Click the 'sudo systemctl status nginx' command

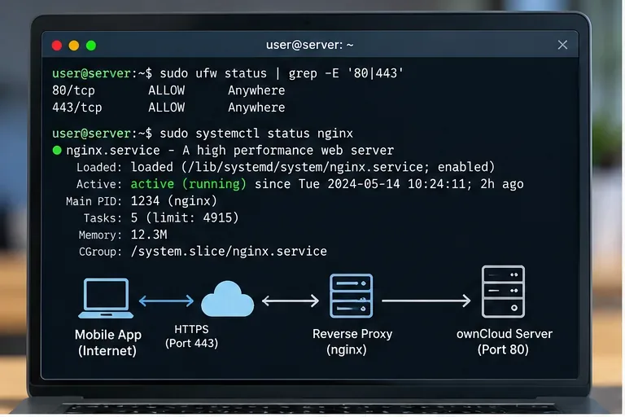point(256,134)
